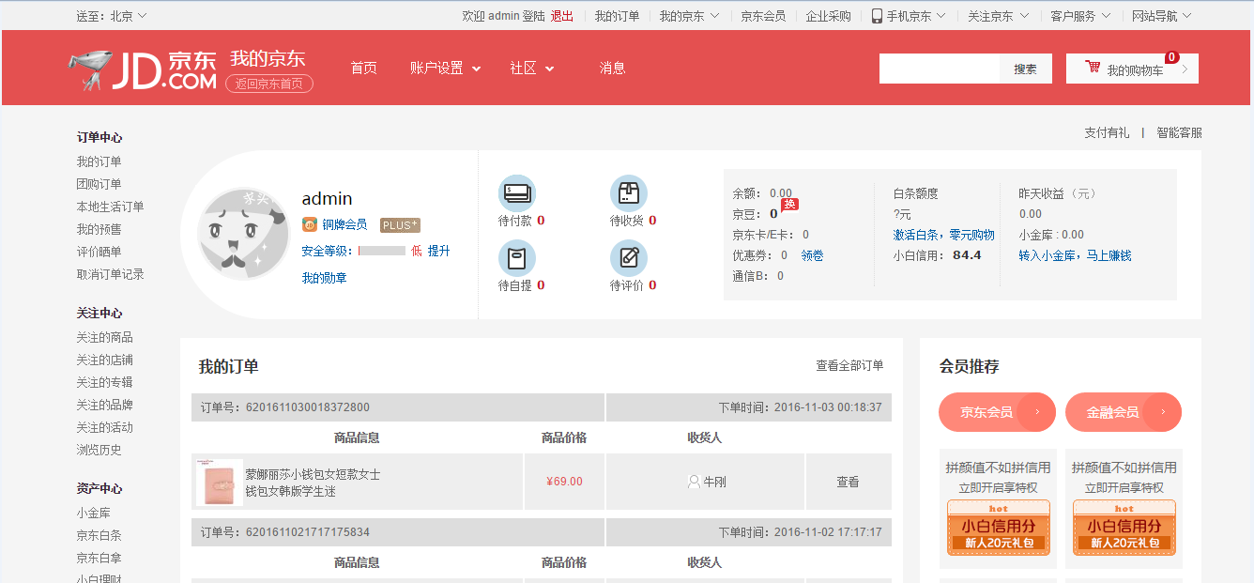Click the admin avatar picture
Screen dimensions: 1254x583
(244, 234)
